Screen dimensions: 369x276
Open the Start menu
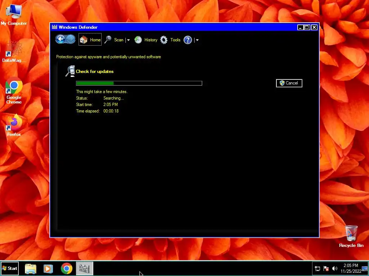(x=10, y=268)
